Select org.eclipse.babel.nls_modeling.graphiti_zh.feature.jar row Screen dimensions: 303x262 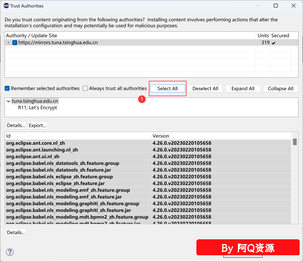(148, 210)
